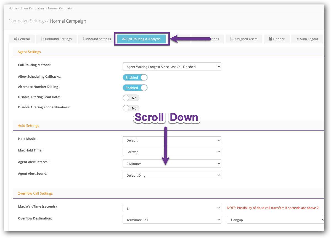Open the Hold Music dropdown
331x238 pixels.
click(x=172, y=140)
